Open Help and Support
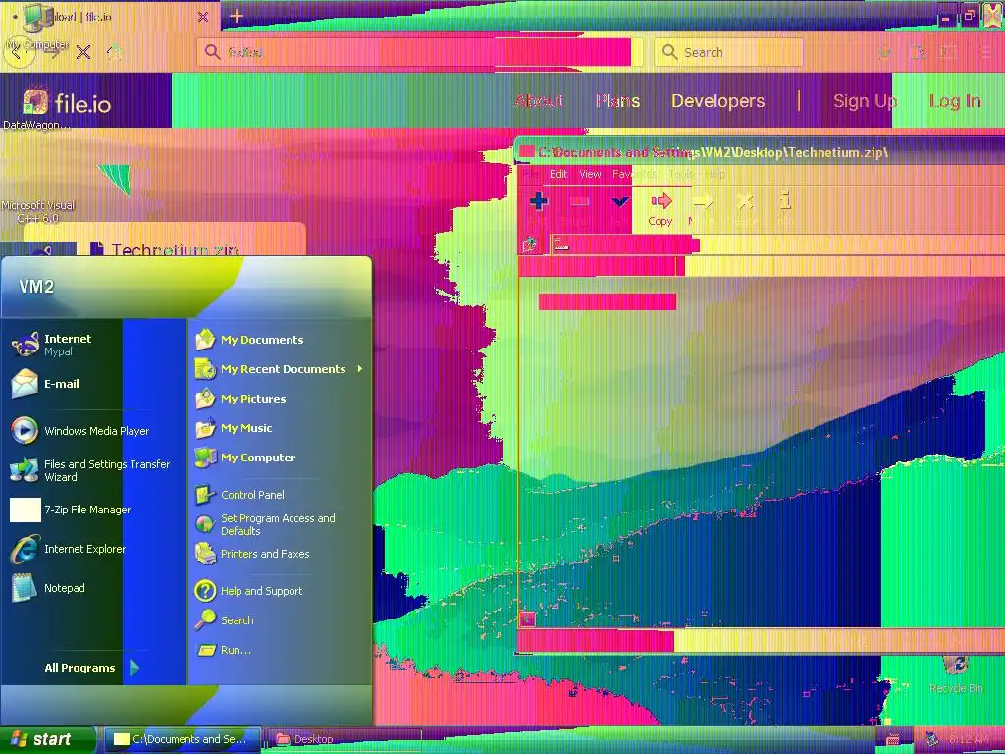This screenshot has width=1005, height=754. point(248,590)
